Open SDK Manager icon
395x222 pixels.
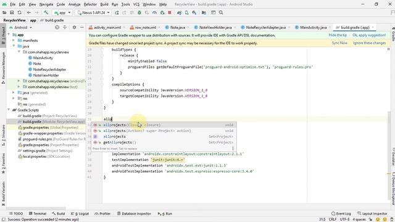click(x=194, y=12)
